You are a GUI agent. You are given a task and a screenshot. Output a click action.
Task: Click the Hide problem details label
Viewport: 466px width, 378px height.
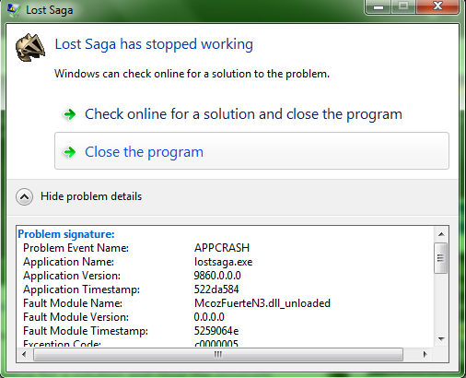(x=91, y=196)
